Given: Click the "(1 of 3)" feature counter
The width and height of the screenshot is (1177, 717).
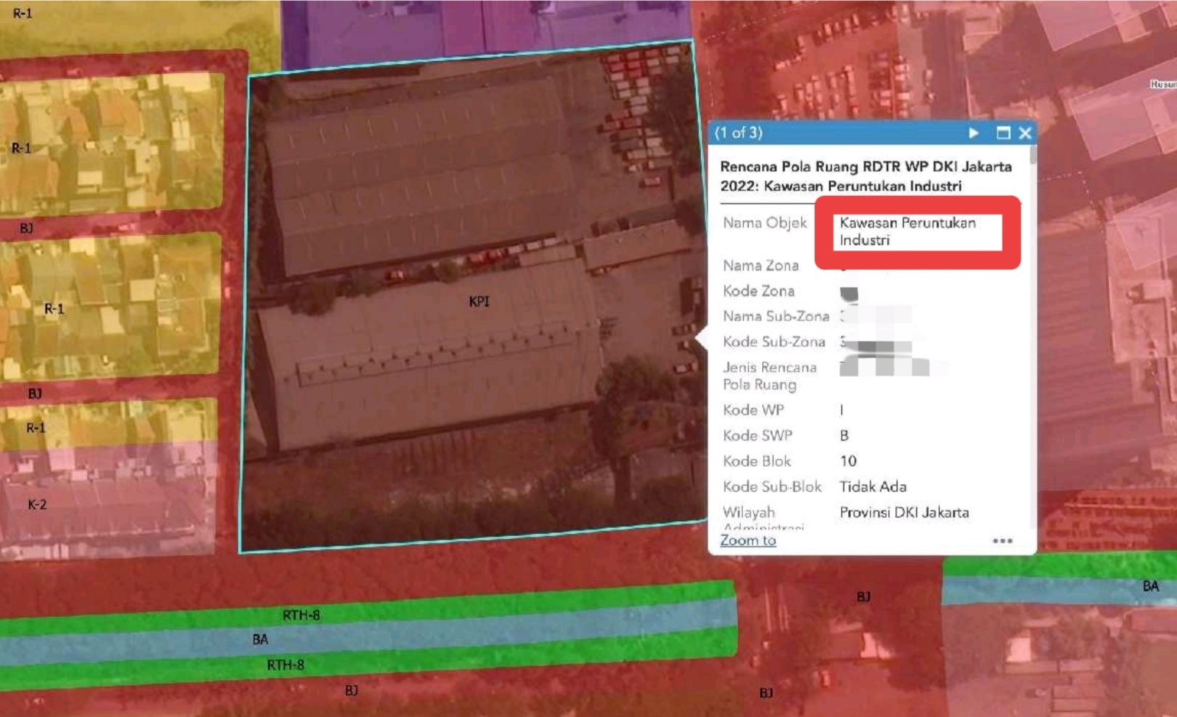Looking at the screenshot, I should coord(738,133).
